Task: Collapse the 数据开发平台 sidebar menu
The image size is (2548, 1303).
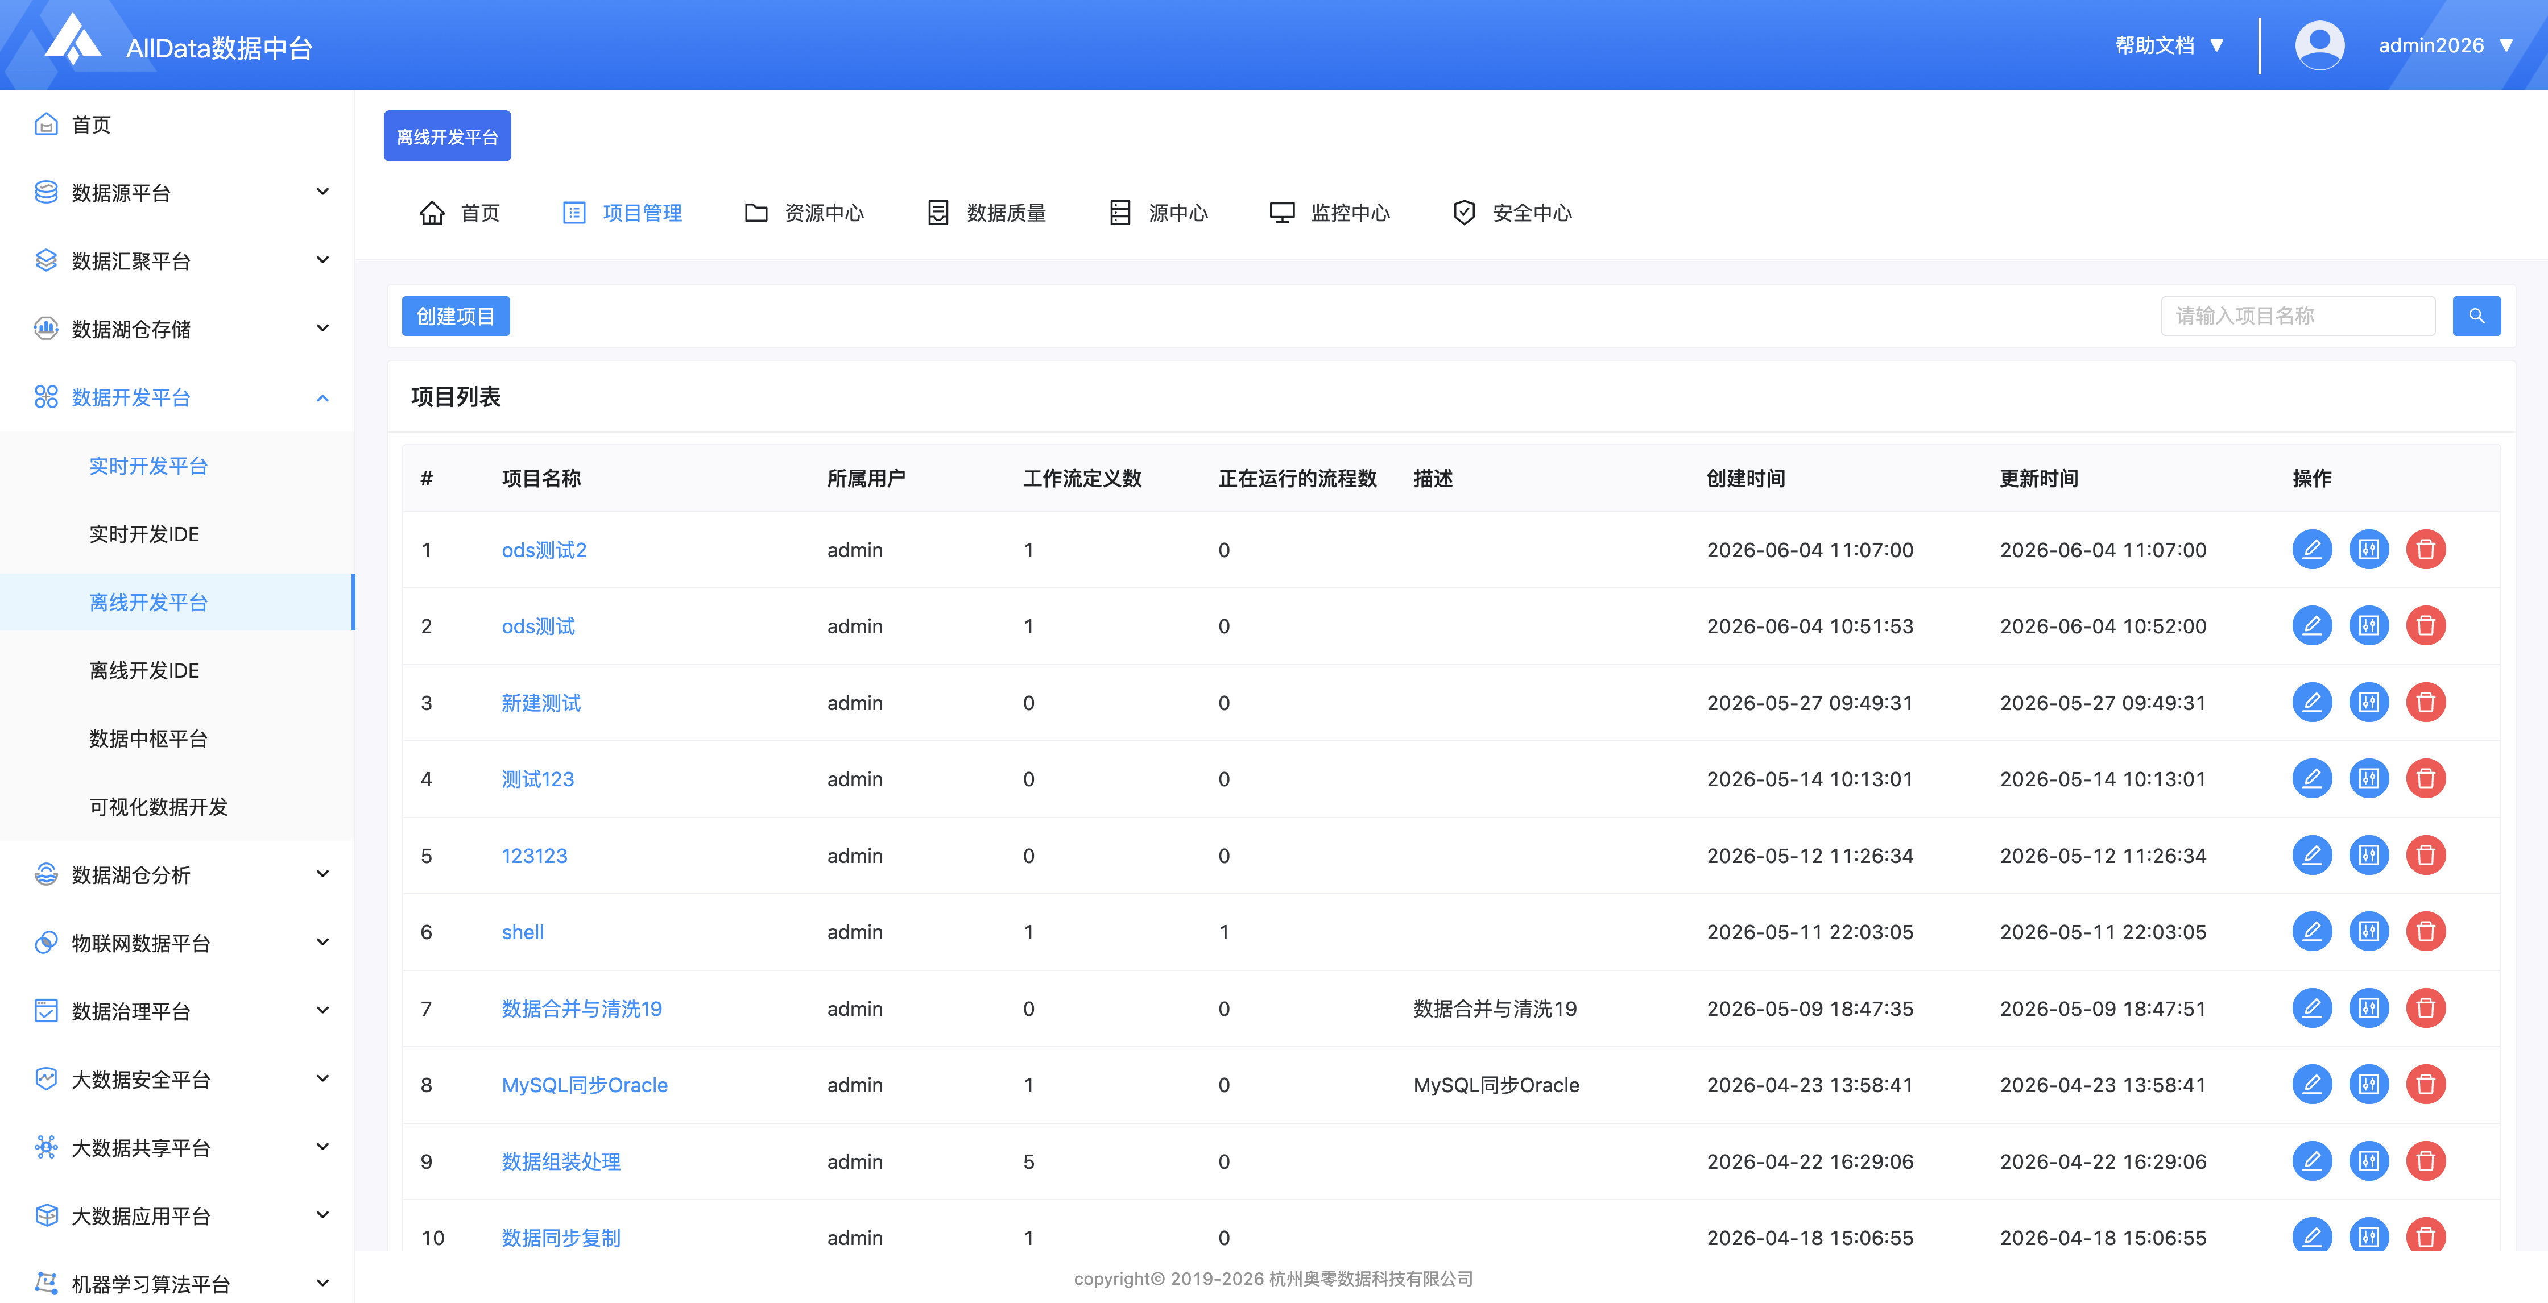Action: pos(177,397)
